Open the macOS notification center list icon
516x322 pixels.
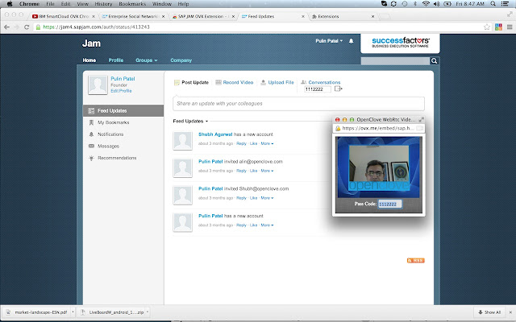pyautogui.click(x=506, y=4)
